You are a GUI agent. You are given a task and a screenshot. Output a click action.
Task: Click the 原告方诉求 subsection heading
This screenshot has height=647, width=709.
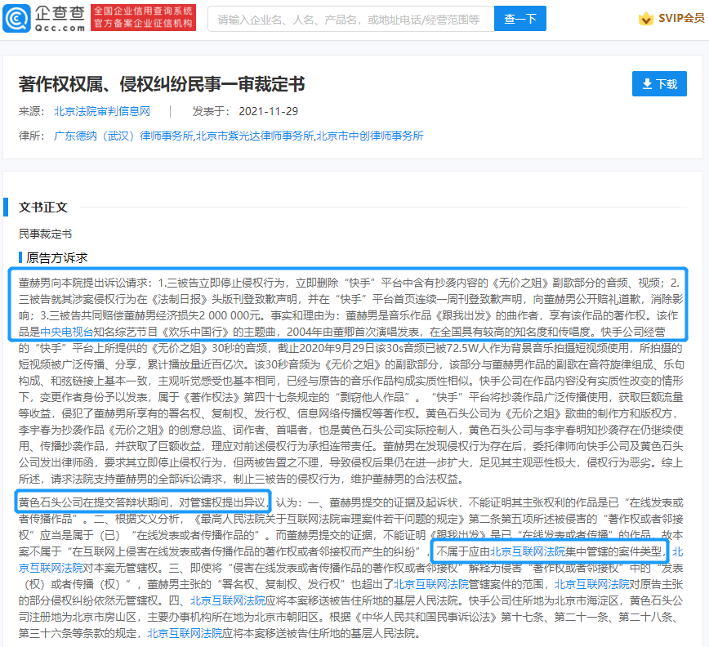pos(56,257)
